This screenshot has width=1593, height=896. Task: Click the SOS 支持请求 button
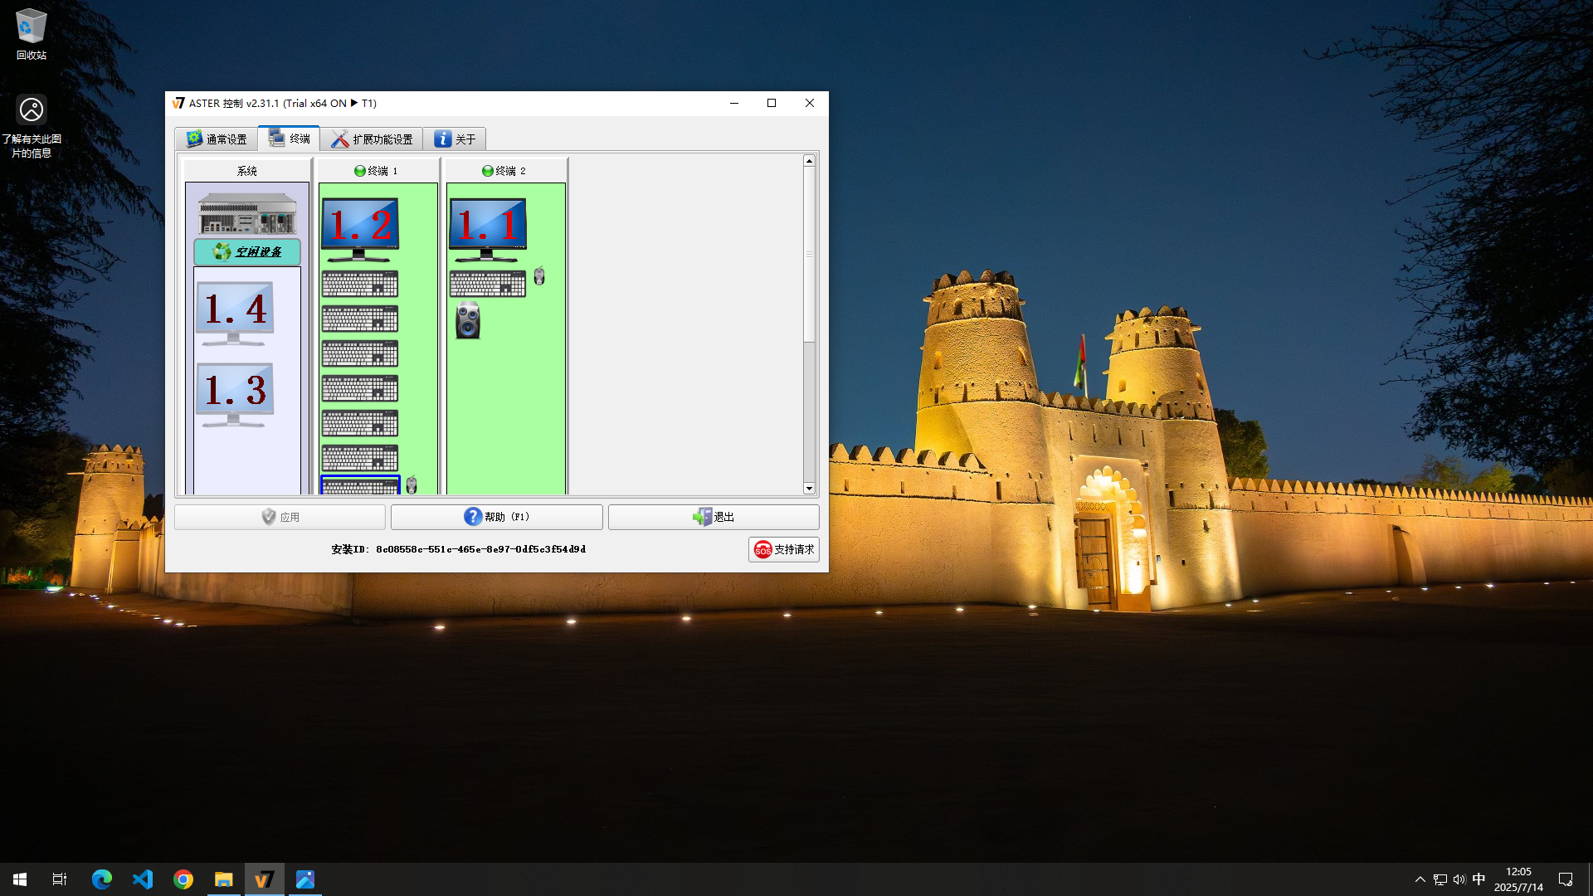tap(783, 549)
